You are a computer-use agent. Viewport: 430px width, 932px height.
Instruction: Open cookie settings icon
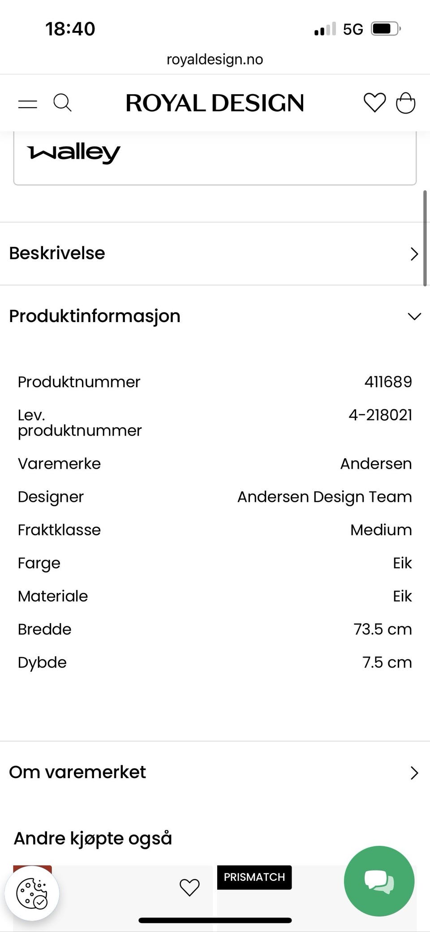point(32,893)
